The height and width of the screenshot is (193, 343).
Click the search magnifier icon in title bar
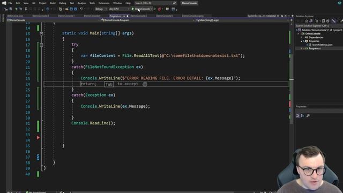coord(174,3)
